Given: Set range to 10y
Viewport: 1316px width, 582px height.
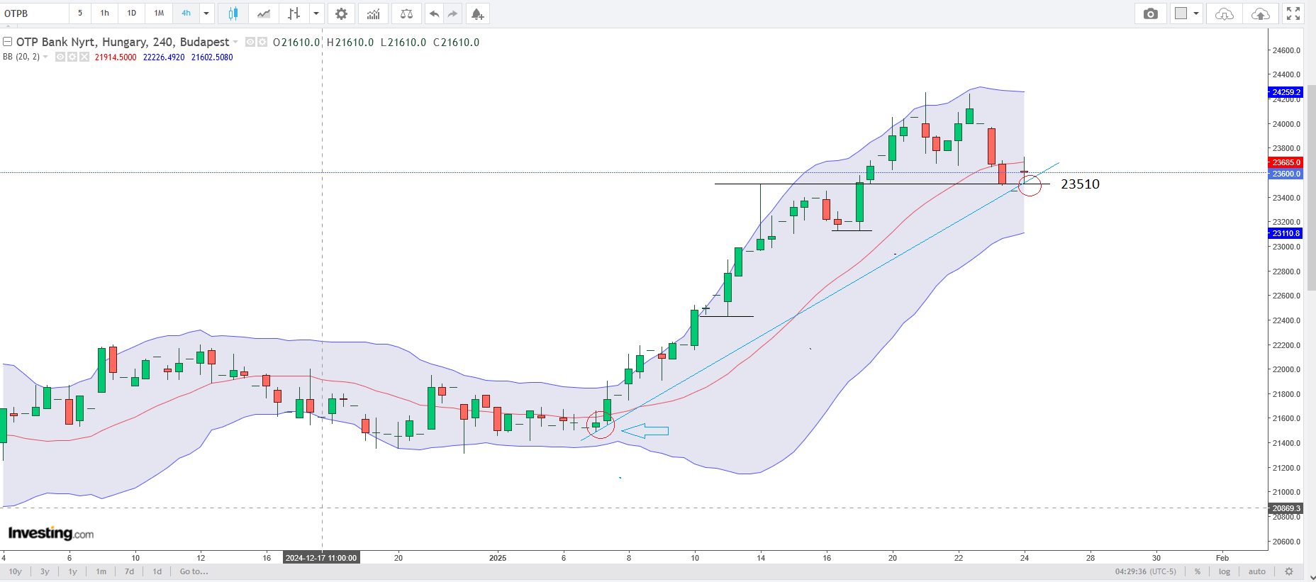Looking at the screenshot, I should click(16, 571).
